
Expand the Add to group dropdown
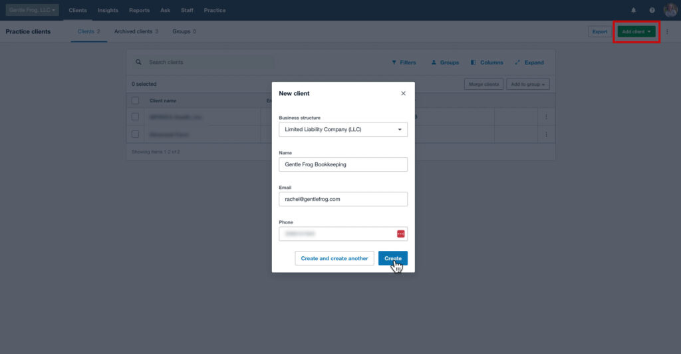tap(527, 84)
